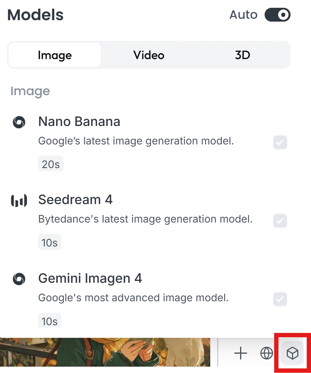Image resolution: width=311 pixels, height=373 pixels.
Task: Select the Image tab
Action: click(55, 55)
